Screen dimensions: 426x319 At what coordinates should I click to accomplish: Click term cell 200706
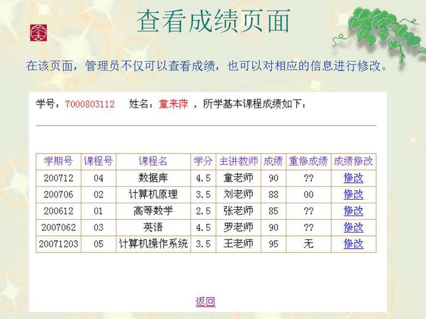(x=59, y=195)
